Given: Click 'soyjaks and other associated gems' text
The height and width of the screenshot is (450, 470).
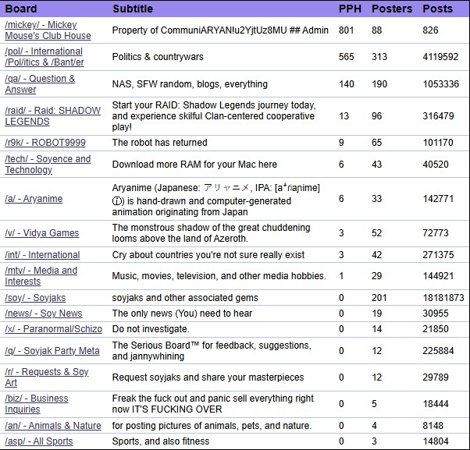Looking at the screenshot, I should pyautogui.click(x=185, y=298).
